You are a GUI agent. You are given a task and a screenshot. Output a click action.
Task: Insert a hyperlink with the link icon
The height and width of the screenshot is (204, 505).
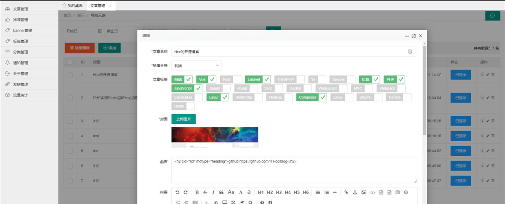coord(346,192)
